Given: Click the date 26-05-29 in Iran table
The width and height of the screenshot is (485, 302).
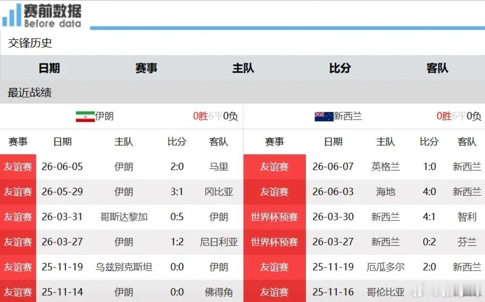Looking at the screenshot, I should [62, 192].
